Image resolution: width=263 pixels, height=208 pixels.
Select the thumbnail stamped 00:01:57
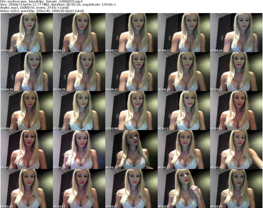pos(131,189)
